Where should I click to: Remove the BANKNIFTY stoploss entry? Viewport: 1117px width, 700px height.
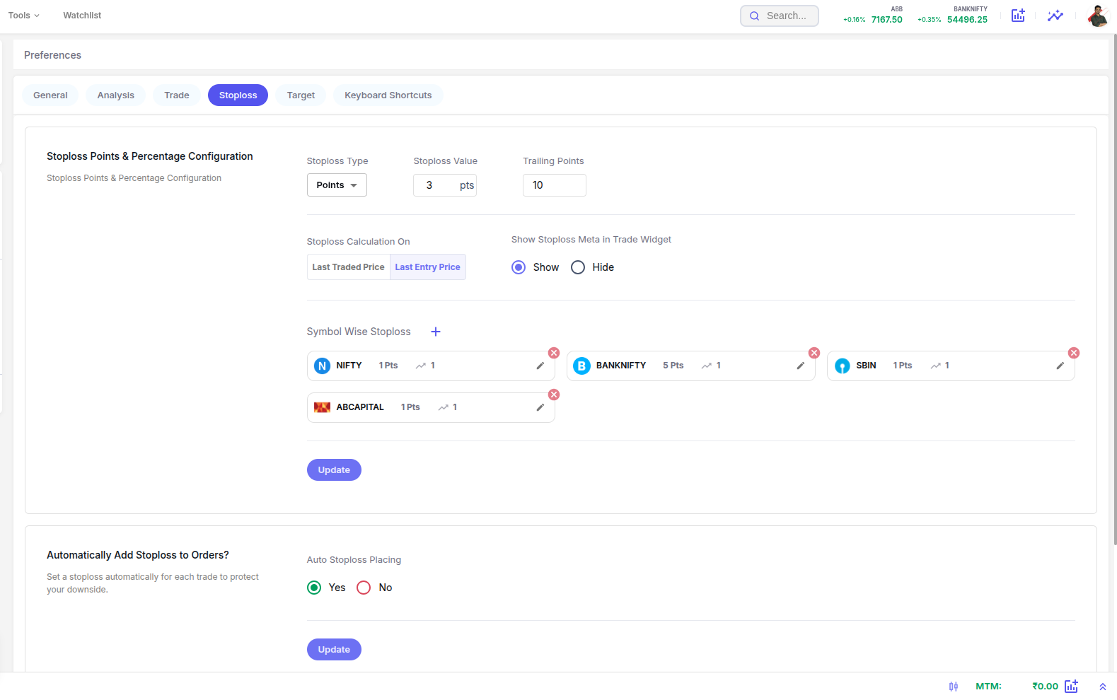814,353
